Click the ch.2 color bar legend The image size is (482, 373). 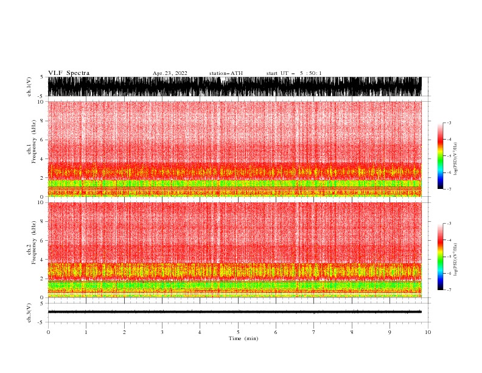tap(440, 257)
